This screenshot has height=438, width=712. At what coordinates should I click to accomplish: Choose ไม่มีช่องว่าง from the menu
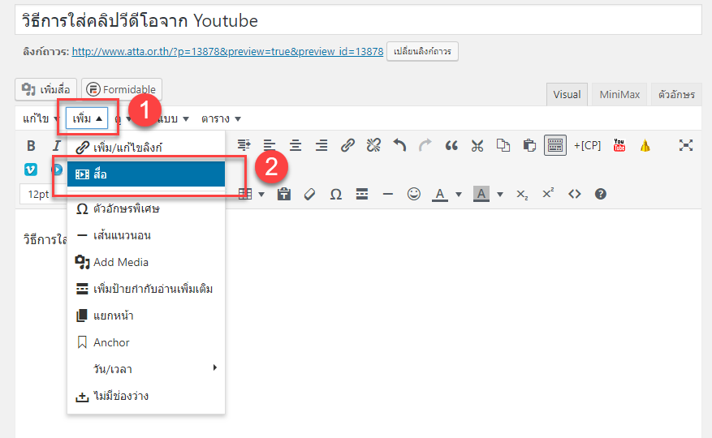[x=146, y=396]
